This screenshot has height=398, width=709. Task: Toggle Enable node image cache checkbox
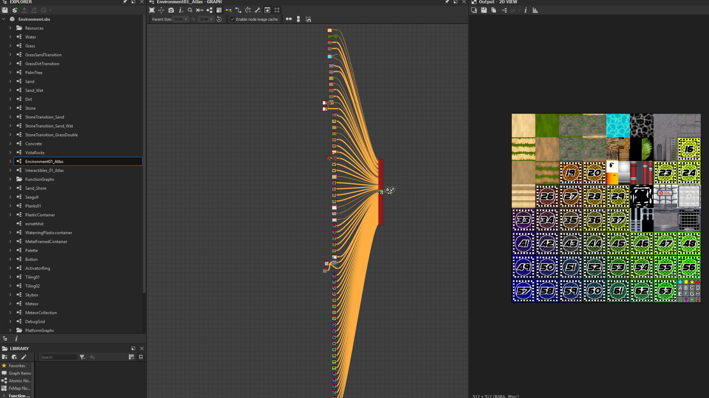coord(232,19)
